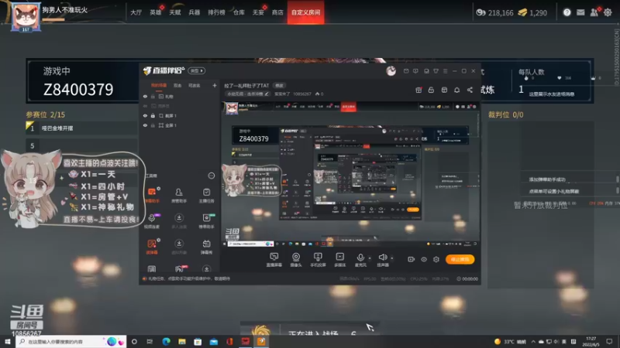Screen dimensions: 620x348
Task: Toggle visibility of the greyed-out second source
Action: pos(145,106)
